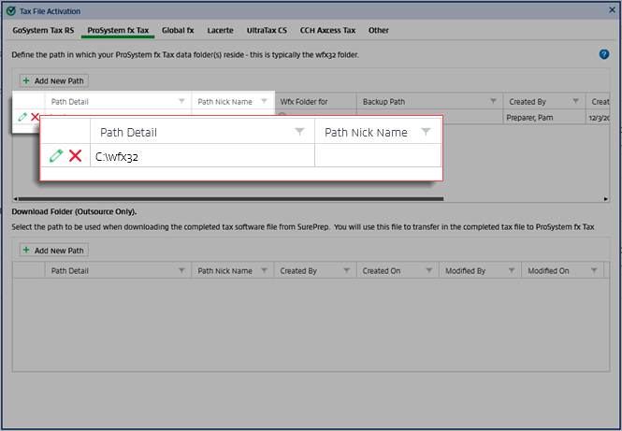Screen dimensions: 622x431
Task: Click Add New Path above the top grid
Action: point(53,81)
